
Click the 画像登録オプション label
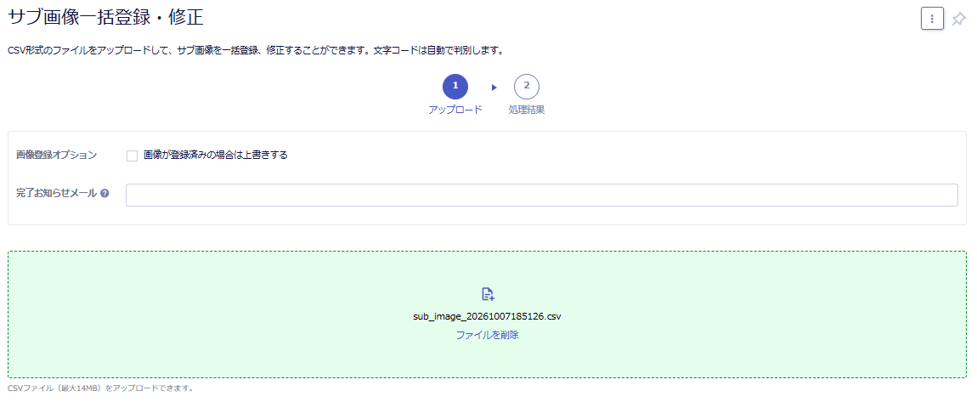pos(57,156)
